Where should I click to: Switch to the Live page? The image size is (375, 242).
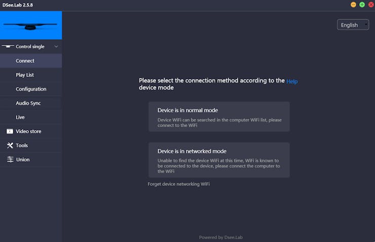[x=20, y=117]
